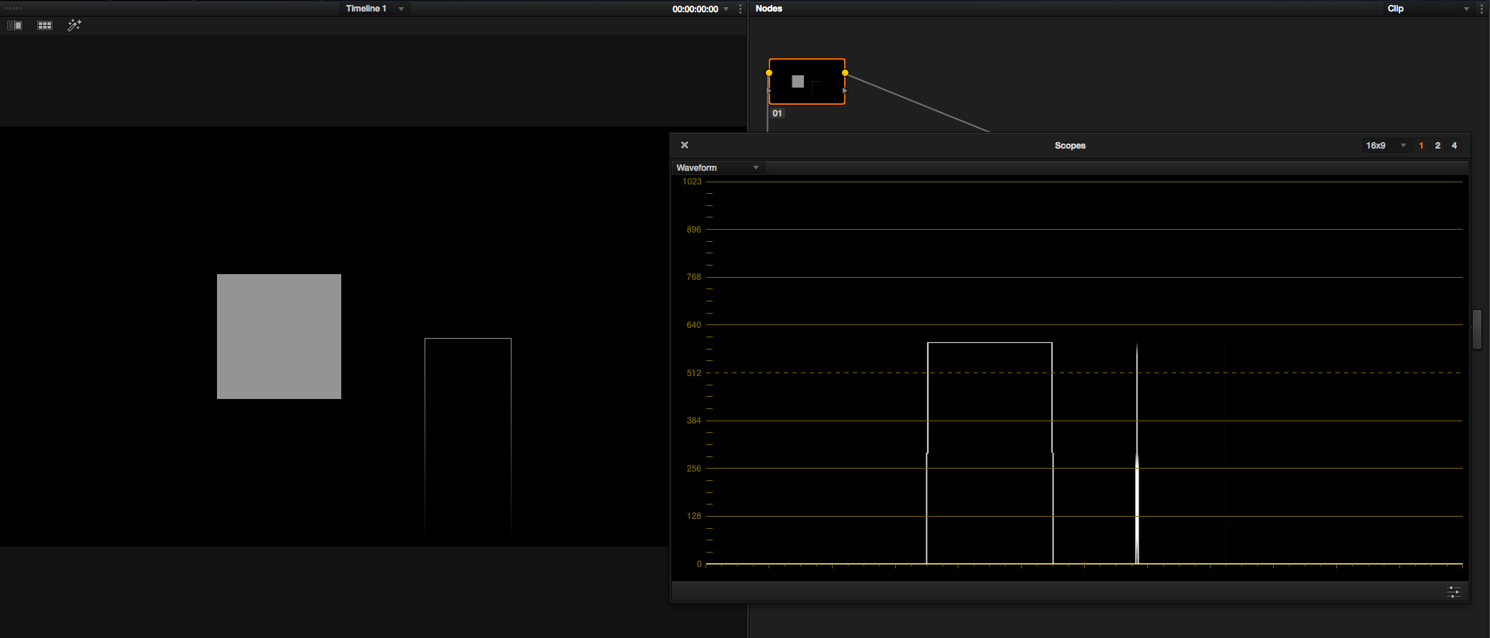Open the split screen grid view icon
1490x638 pixels.
[45, 25]
